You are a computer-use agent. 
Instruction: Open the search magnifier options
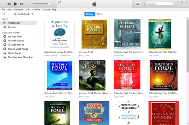(x=147, y=4)
